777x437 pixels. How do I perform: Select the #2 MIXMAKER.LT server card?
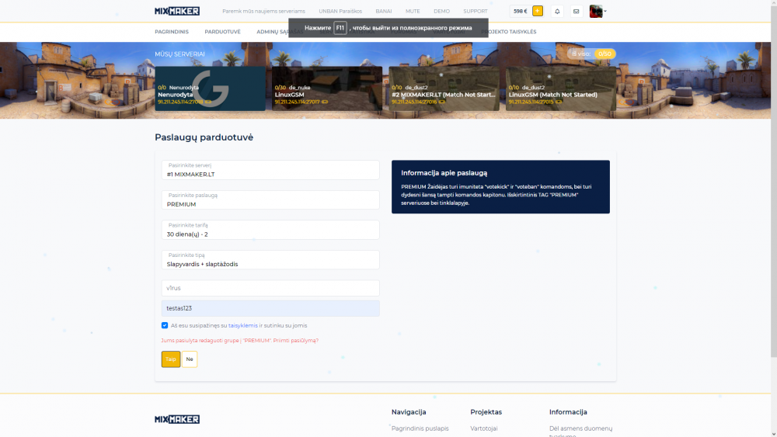[444, 88]
